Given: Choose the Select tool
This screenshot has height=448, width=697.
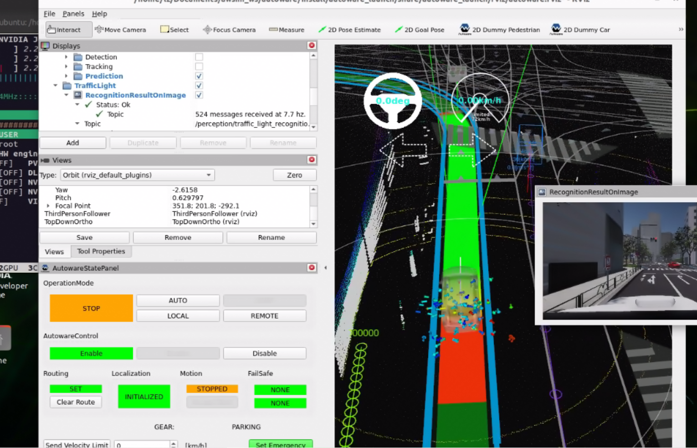Looking at the screenshot, I should (174, 30).
